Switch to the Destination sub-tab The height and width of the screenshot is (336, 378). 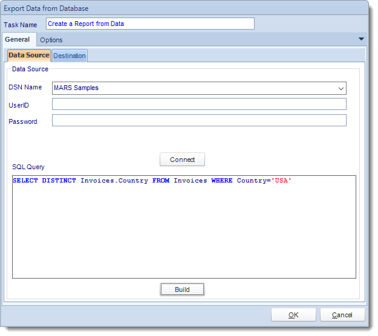point(70,56)
